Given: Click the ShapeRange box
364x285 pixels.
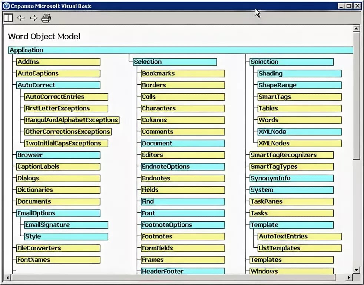Looking at the screenshot, I should coord(300,85).
